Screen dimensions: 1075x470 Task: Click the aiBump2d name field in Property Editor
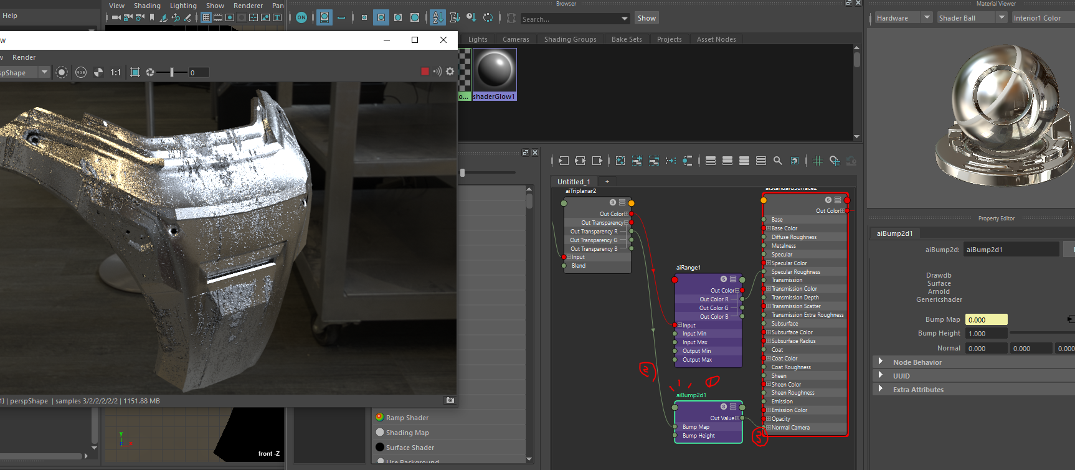tap(1011, 250)
